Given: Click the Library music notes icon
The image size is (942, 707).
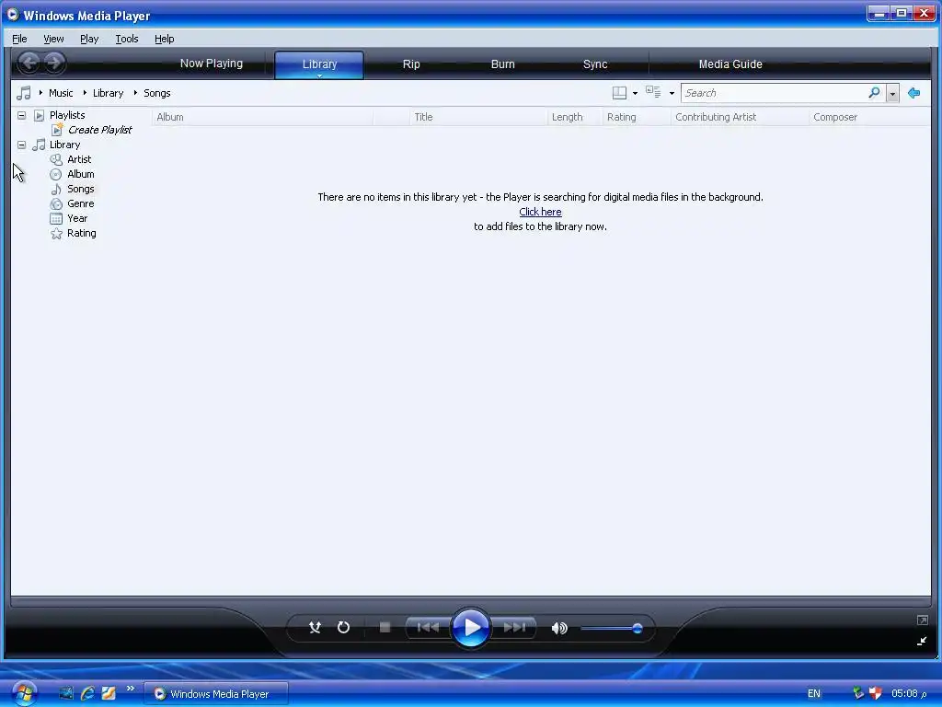Looking at the screenshot, I should 39,145.
